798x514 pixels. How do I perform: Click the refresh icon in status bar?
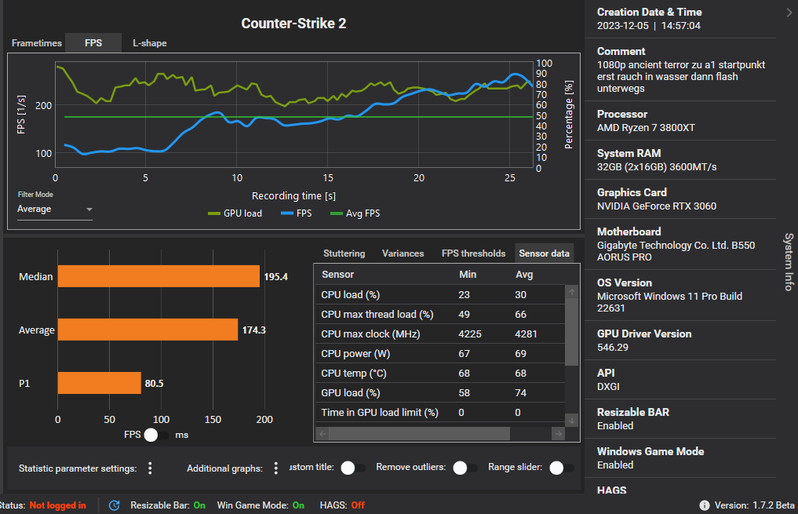tap(115, 505)
